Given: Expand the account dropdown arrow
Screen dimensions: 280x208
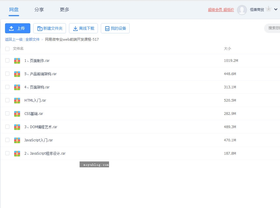Looking at the screenshot, I should (x=276, y=9).
